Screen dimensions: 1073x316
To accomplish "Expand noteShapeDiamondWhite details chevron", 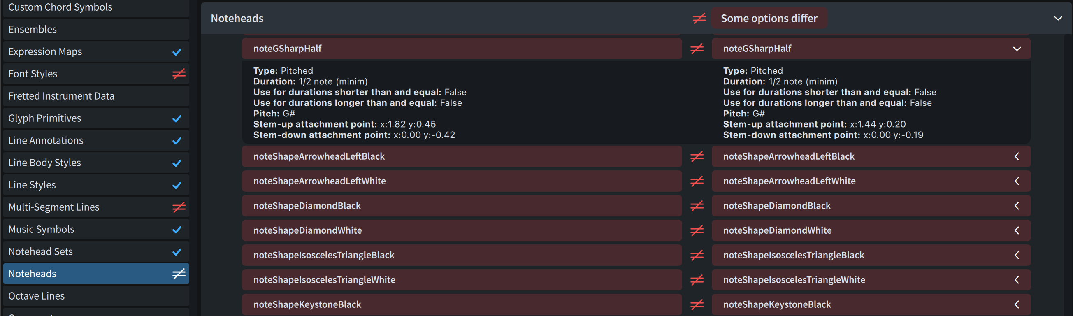I will [1016, 230].
